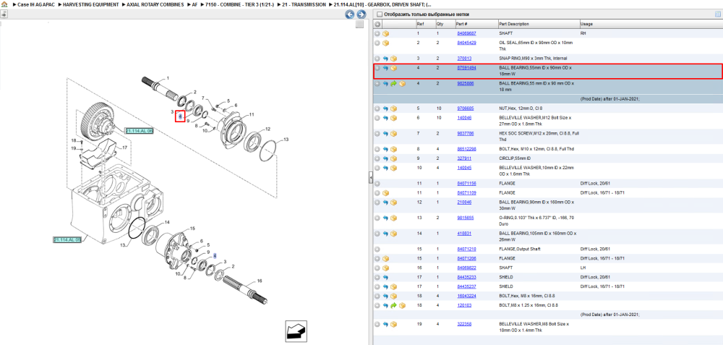
Task: Click the box icon for part 140046
Action: (x=394, y=118)
